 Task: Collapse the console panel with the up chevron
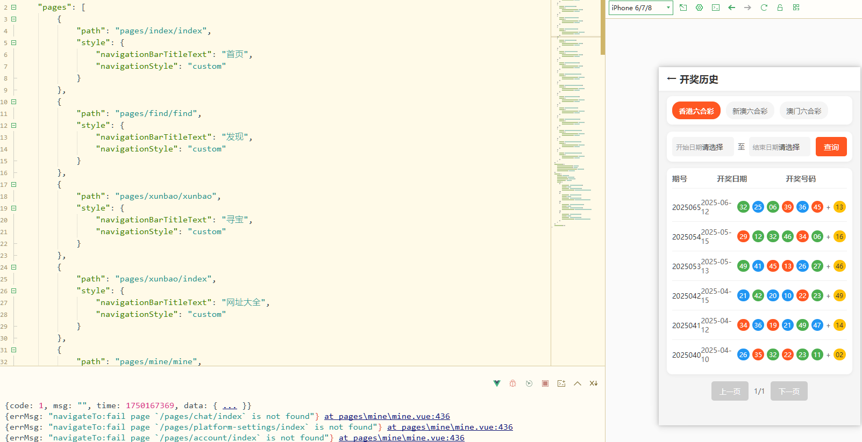(x=578, y=383)
